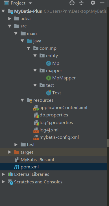Click the com.mp package icon
This screenshot has width=109, height=206.
coord(36,48)
